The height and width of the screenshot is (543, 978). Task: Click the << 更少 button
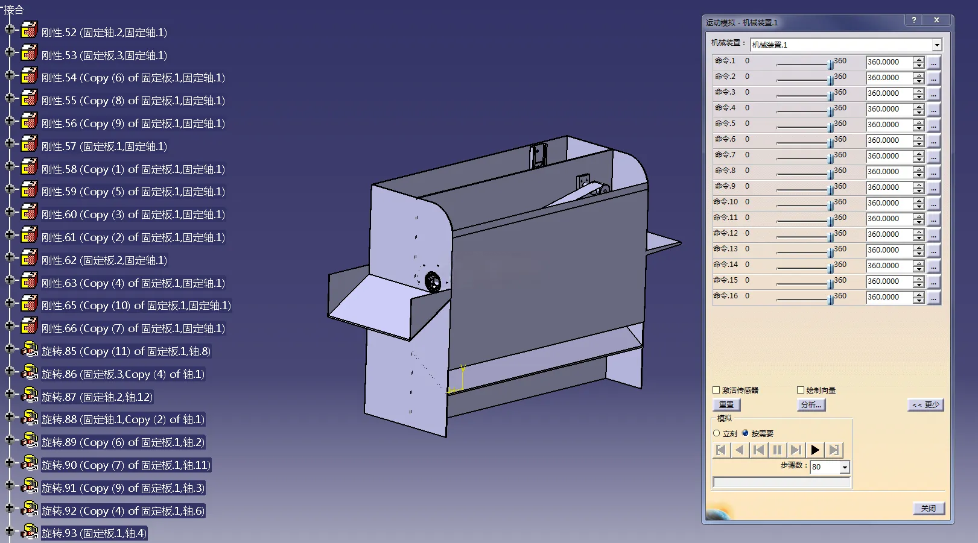tap(926, 405)
